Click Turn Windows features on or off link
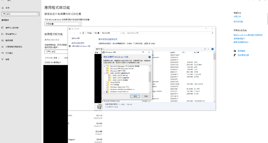Image resolution: width=268 pixels, height=143 pixels. [81, 46]
